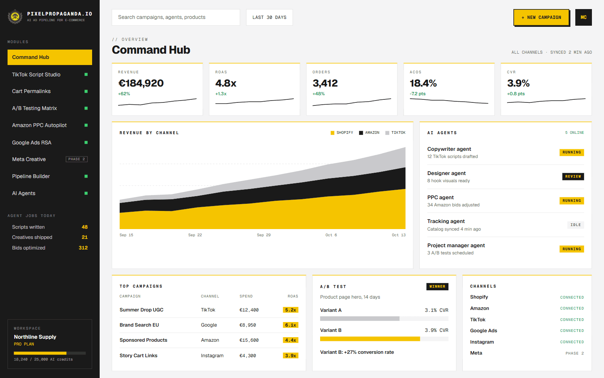
Task: Click the green status dot beside AI Agents
Action: point(86,193)
